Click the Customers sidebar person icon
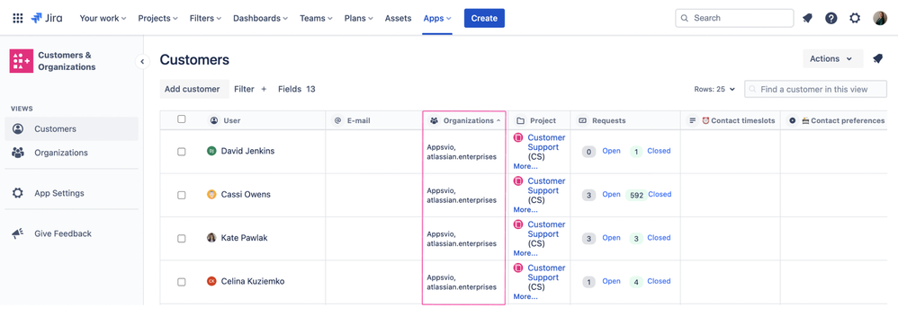 (18, 129)
